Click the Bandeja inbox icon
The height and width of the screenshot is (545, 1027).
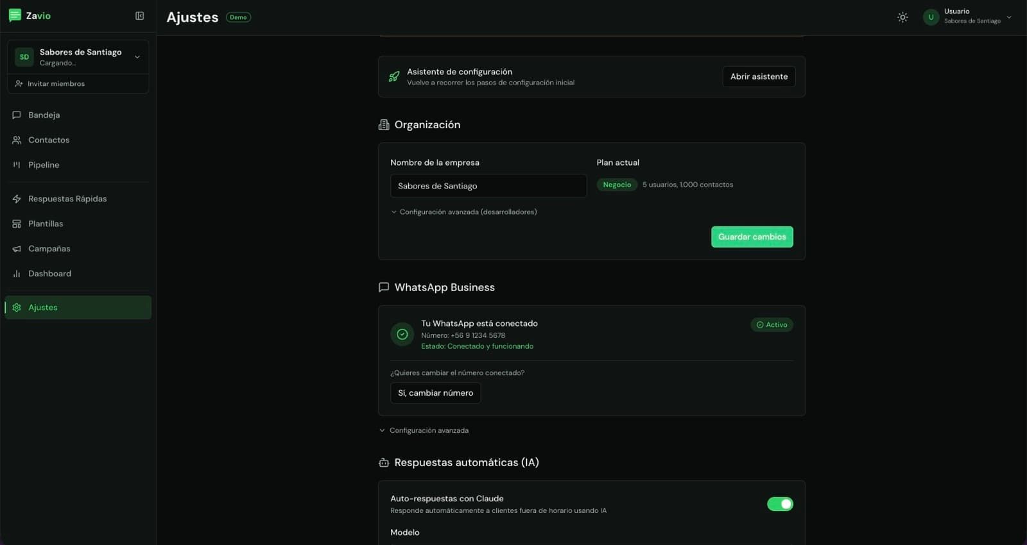[x=17, y=115]
